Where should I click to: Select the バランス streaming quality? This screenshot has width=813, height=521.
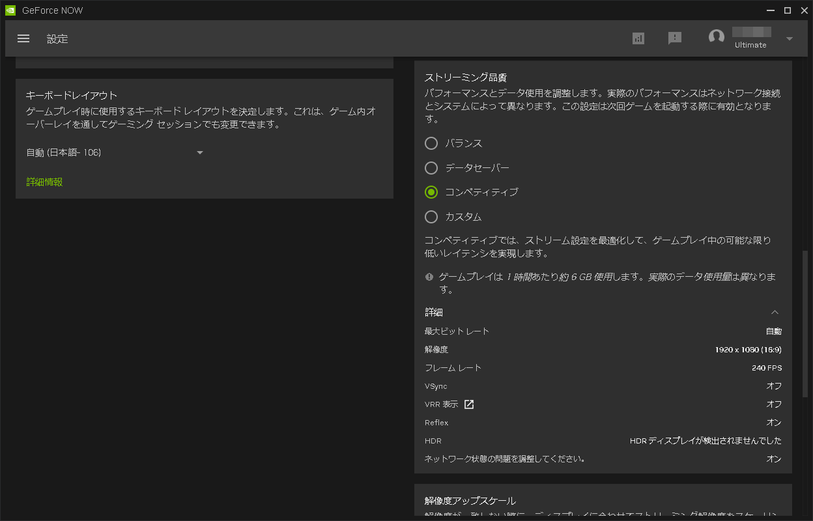coord(431,143)
